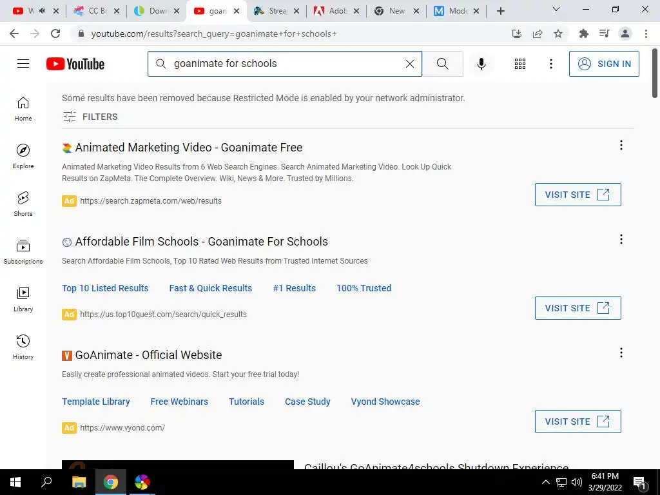Go back with the browser back arrow
This screenshot has width=660, height=495.
(14, 34)
